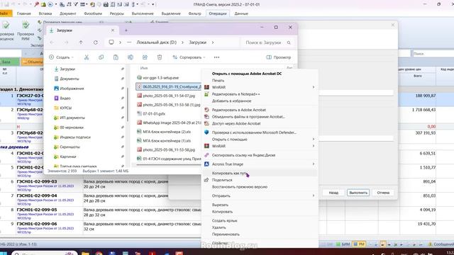This screenshot has width=454, height=255.
Task: Open Скриншоты folder in sidebar
Action: pos(67,147)
